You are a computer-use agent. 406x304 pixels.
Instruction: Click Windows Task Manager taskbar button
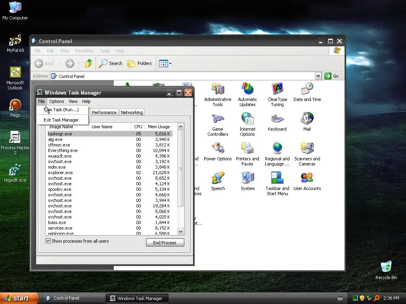tap(137, 298)
